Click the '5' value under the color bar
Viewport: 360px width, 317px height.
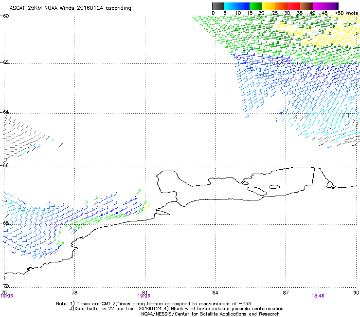coord(225,13)
